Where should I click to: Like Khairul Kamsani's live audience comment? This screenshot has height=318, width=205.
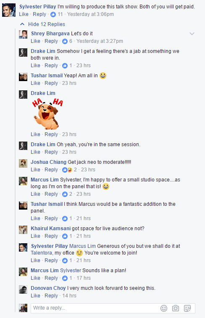click(x=35, y=236)
